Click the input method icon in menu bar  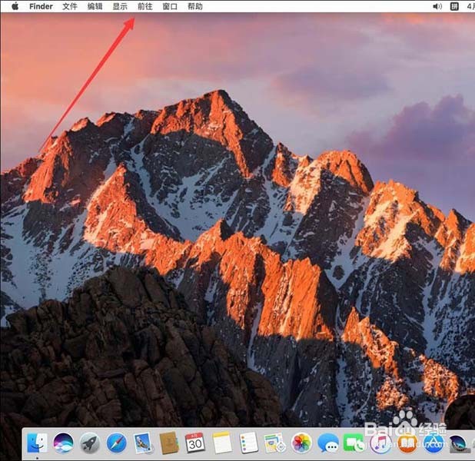tap(454, 6)
